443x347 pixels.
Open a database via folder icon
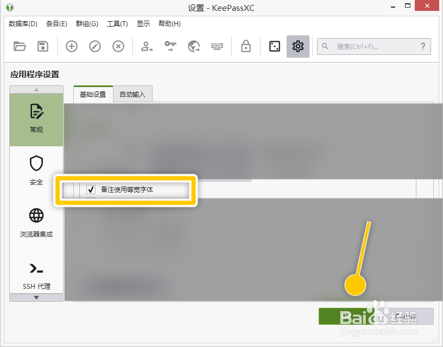coord(20,46)
